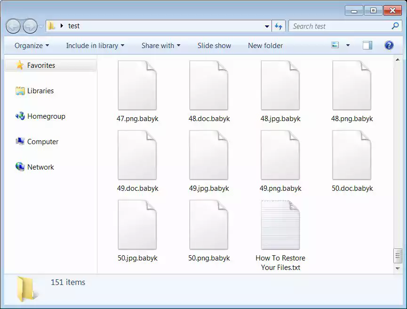The width and height of the screenshot is (407, 309).
Task: Click the scrollbar up arrow
Action: [x=398, y=60]
